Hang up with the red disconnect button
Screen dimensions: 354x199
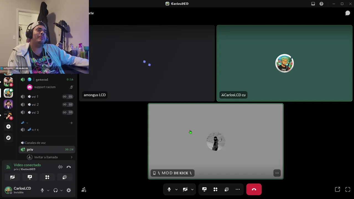[x=254, y=189]
